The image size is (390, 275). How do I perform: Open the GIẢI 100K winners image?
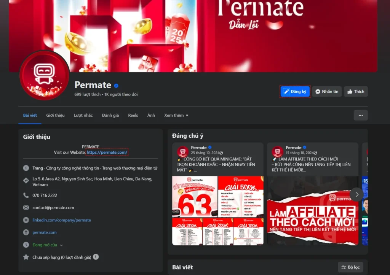click(248, 232)
